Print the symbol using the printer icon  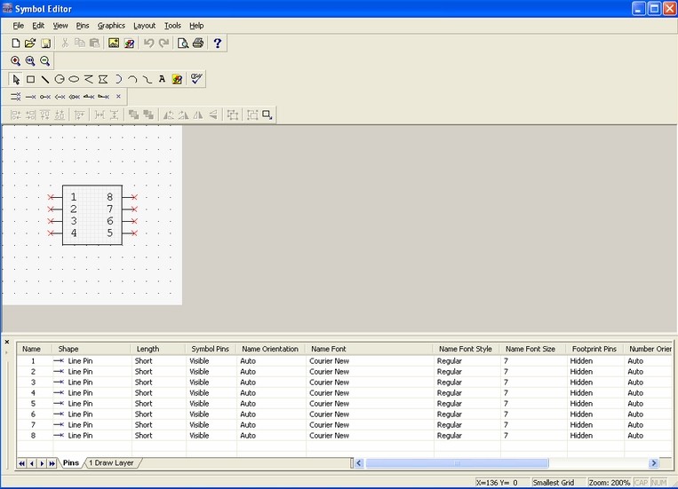pos(198,43)
